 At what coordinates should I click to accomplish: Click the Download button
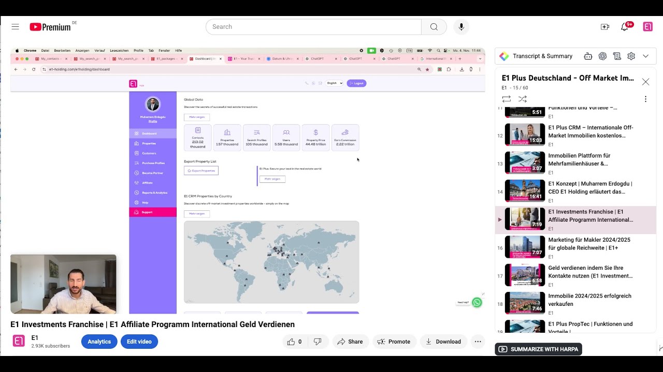tap(443, 342)
